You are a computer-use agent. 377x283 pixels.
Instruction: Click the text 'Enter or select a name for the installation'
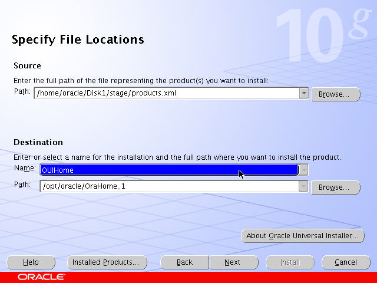(x=84, y=157)
